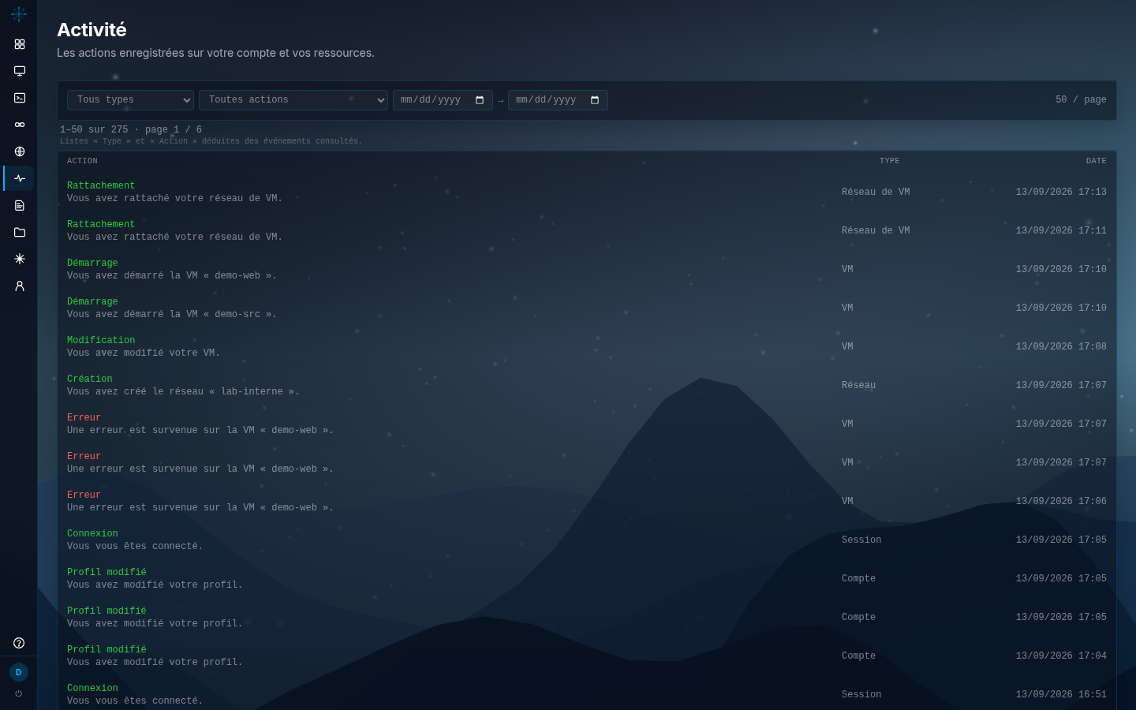Select the "Démarrage" row for demo-web

[587, 269]
